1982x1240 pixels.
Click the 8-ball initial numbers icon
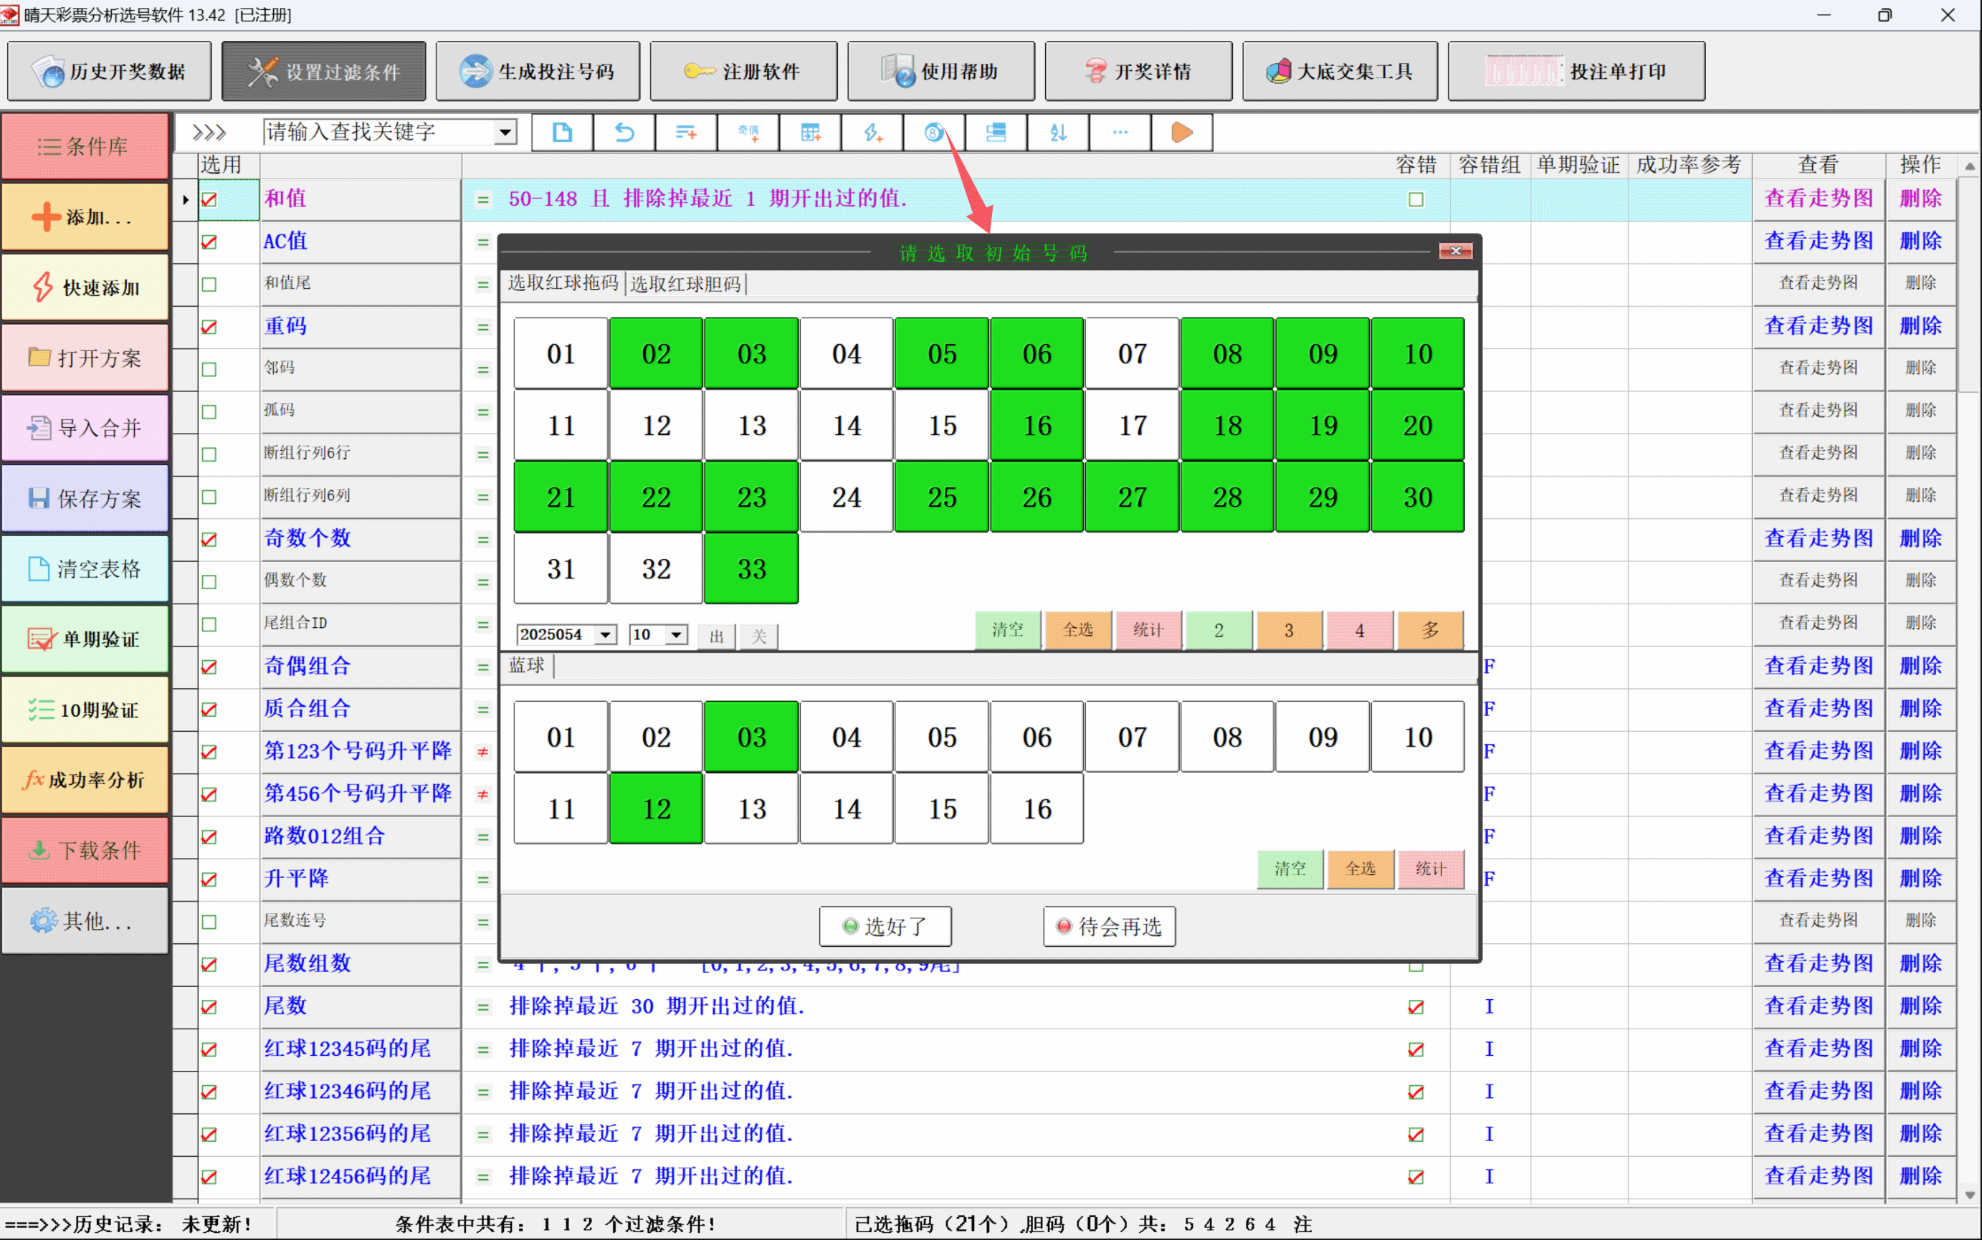(934, 132)
